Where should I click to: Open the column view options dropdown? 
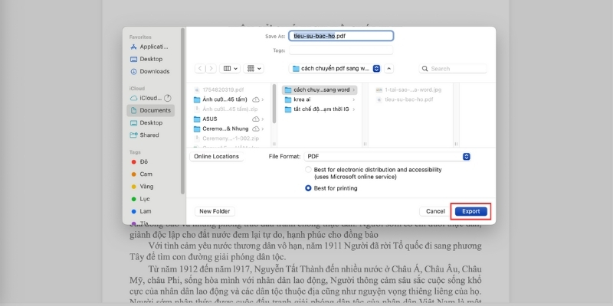pyautogui.click(x=231, y=68)
